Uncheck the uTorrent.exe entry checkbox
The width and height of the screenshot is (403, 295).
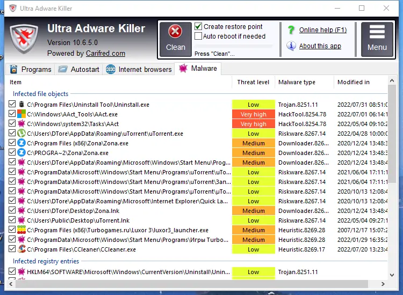pyautogui.click(x=12, y=133)
